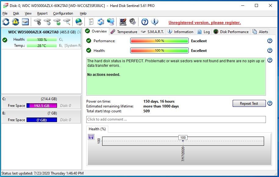
Task: Click the E: Free Space (? GB) bar
Action: 42,120
